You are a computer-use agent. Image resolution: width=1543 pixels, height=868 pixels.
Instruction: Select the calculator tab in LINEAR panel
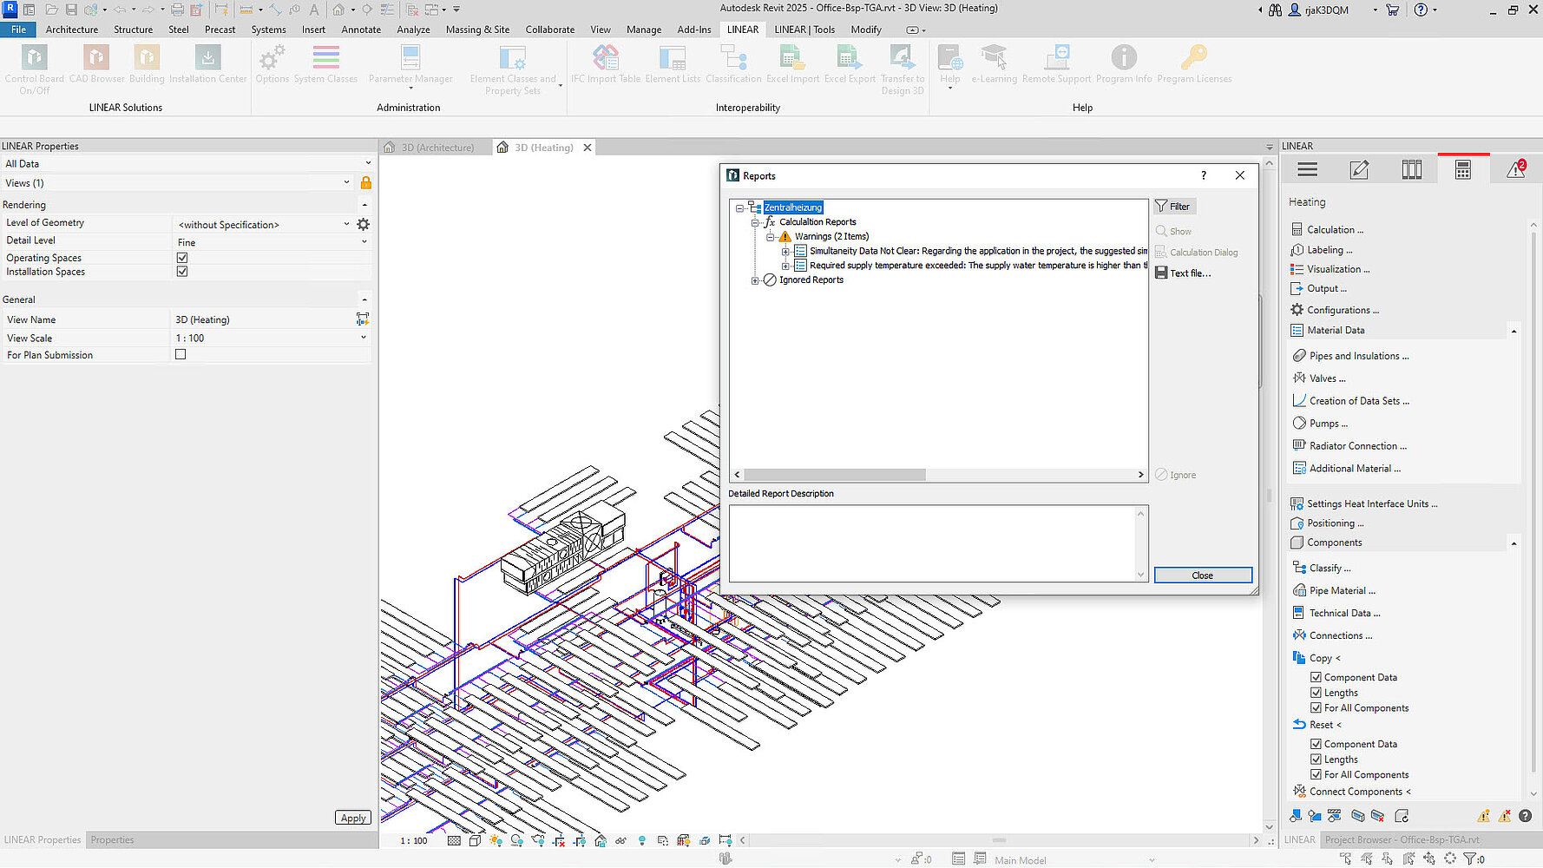[1463, 170]
